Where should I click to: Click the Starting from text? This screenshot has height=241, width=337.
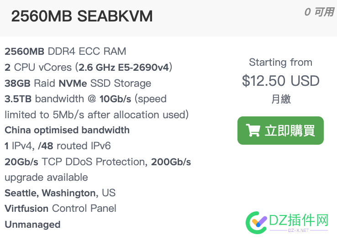click(x=281, y=62)
